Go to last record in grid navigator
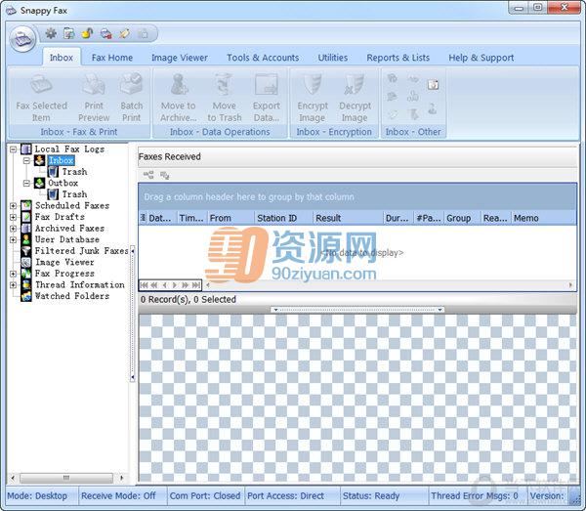Viewport: 586px width, 511px height. (195, 285)
